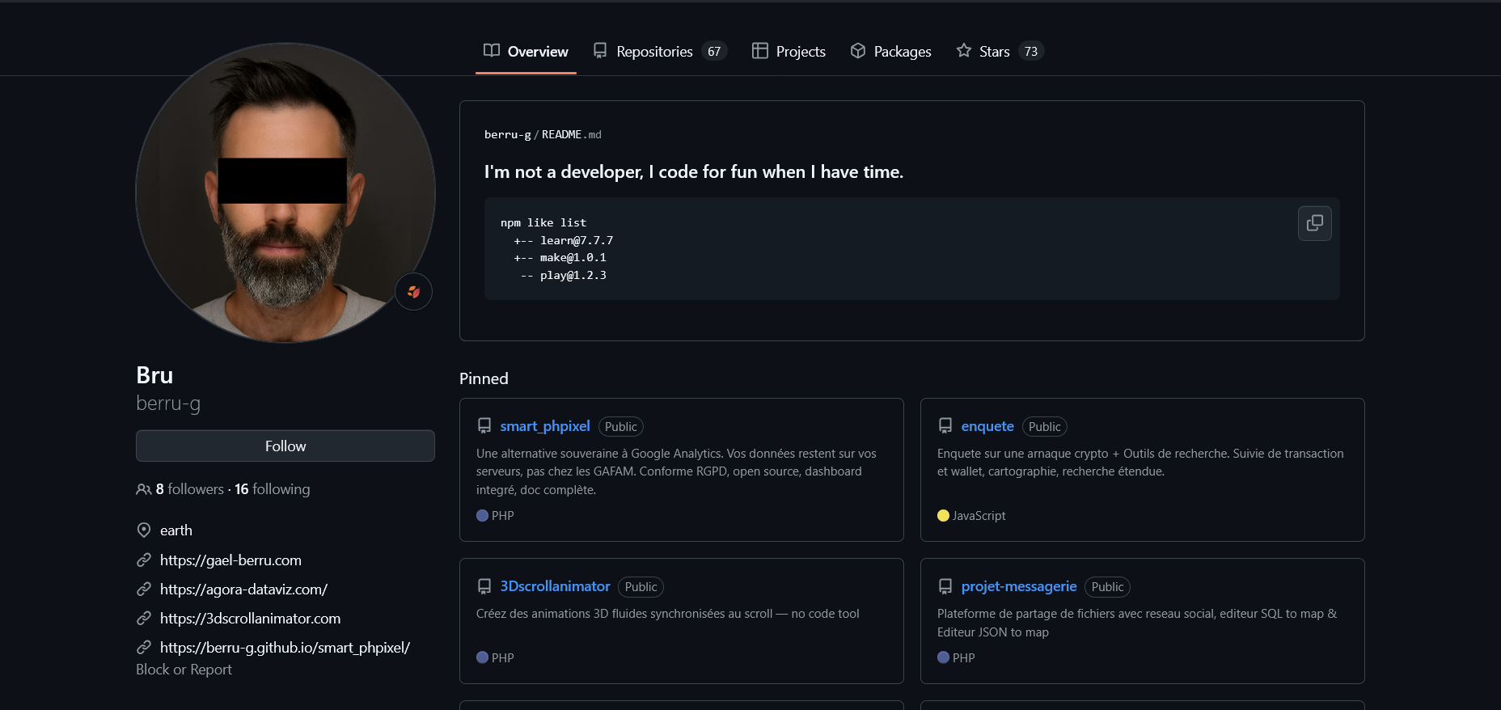This screenshot has width=1501, height=710.
Task: Click JavaScript yellow language dot under enquete
Action: (x=943, y=516)
